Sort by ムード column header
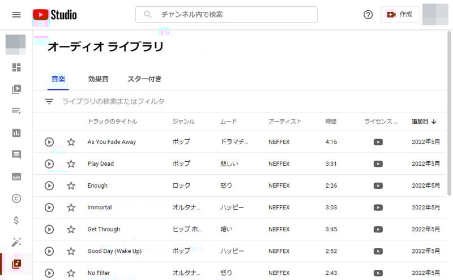The height and width of the screenshot is (280, 453). coord(229,122)
